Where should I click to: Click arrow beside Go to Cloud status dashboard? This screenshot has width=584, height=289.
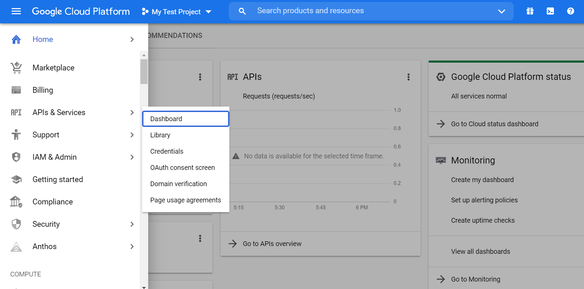coord(441,124)
